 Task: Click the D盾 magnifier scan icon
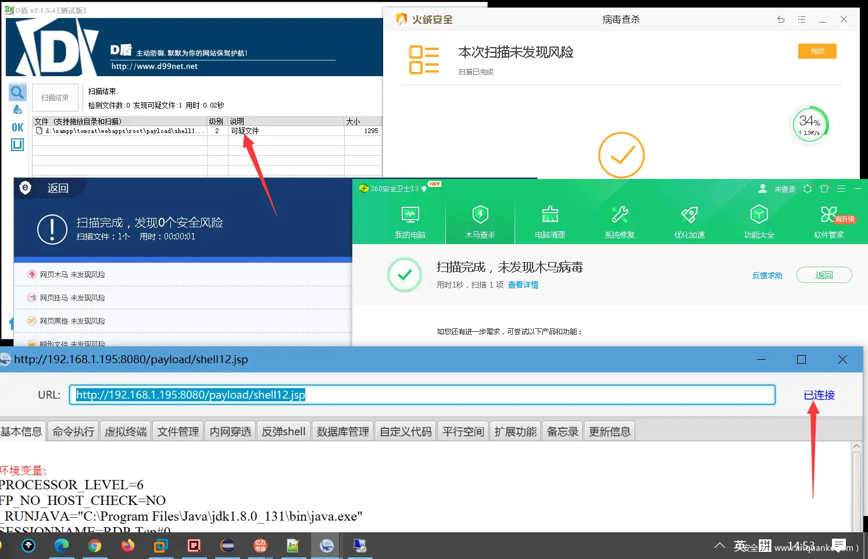click(17, 92)
